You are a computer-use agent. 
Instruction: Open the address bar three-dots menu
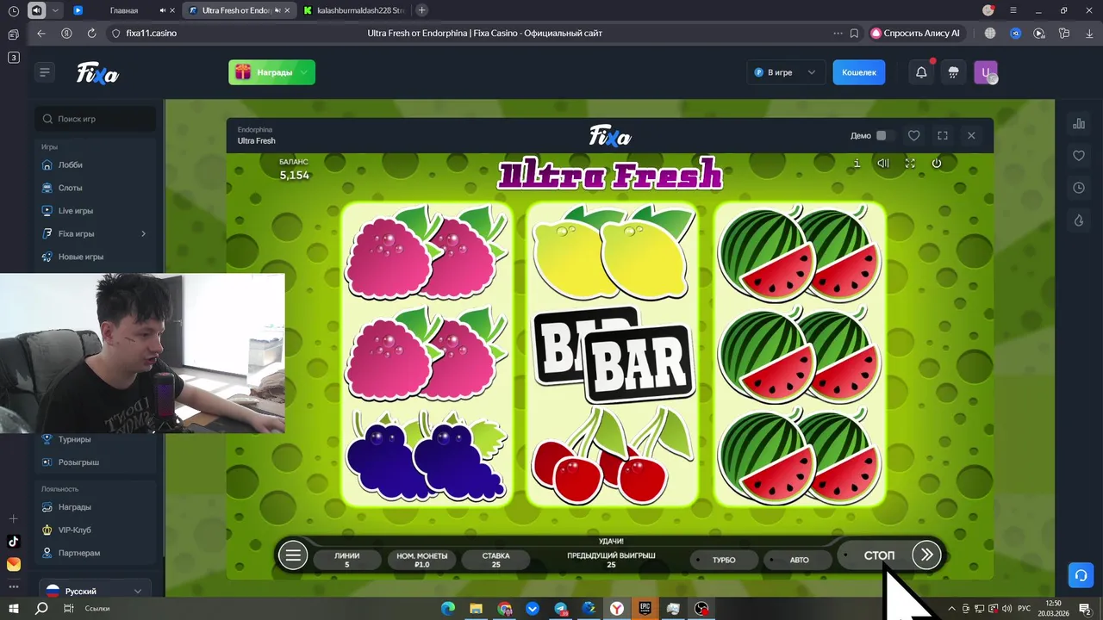pyautogui.click(x=838, y=33)
